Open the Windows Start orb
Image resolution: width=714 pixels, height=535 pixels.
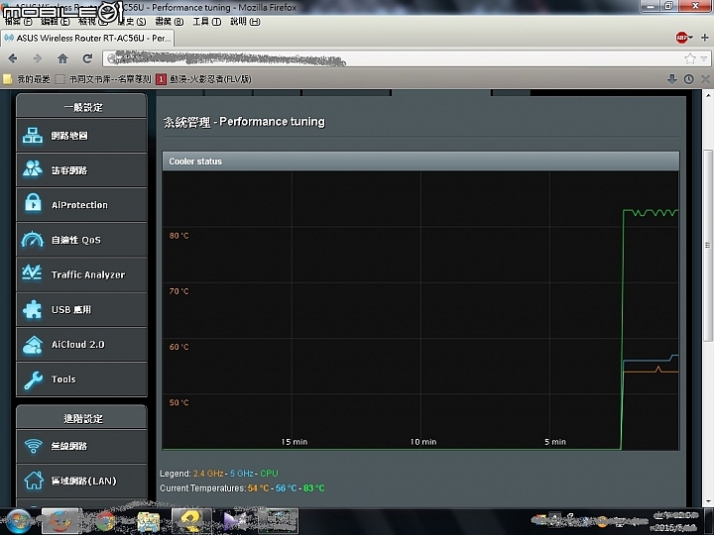click(x=19, y=521)
